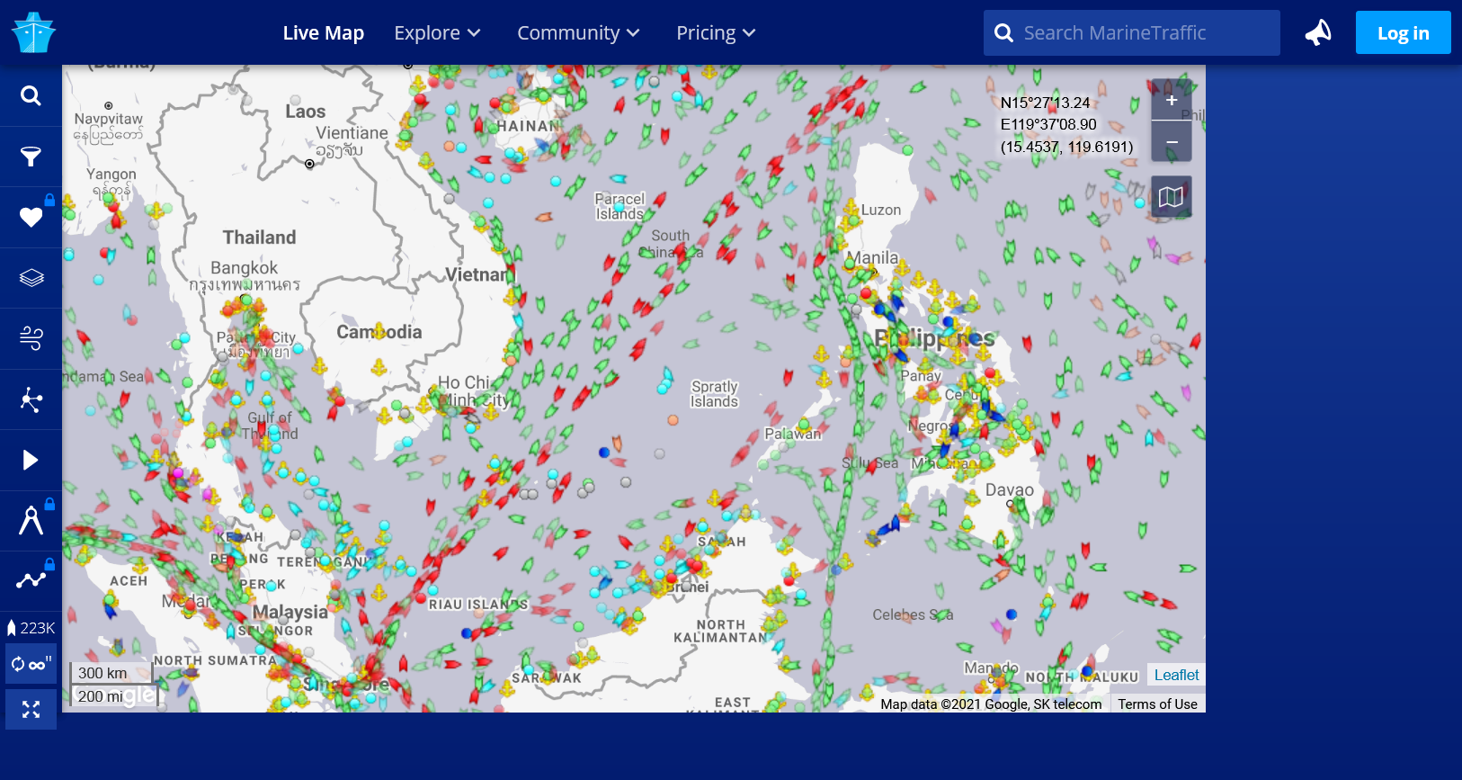
Task: Click the Spratly Islands label
Action: pos(714,394)
